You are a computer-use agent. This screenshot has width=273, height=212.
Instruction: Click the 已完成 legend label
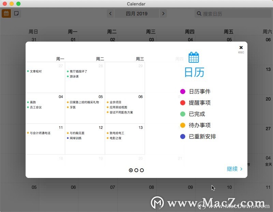197,114
